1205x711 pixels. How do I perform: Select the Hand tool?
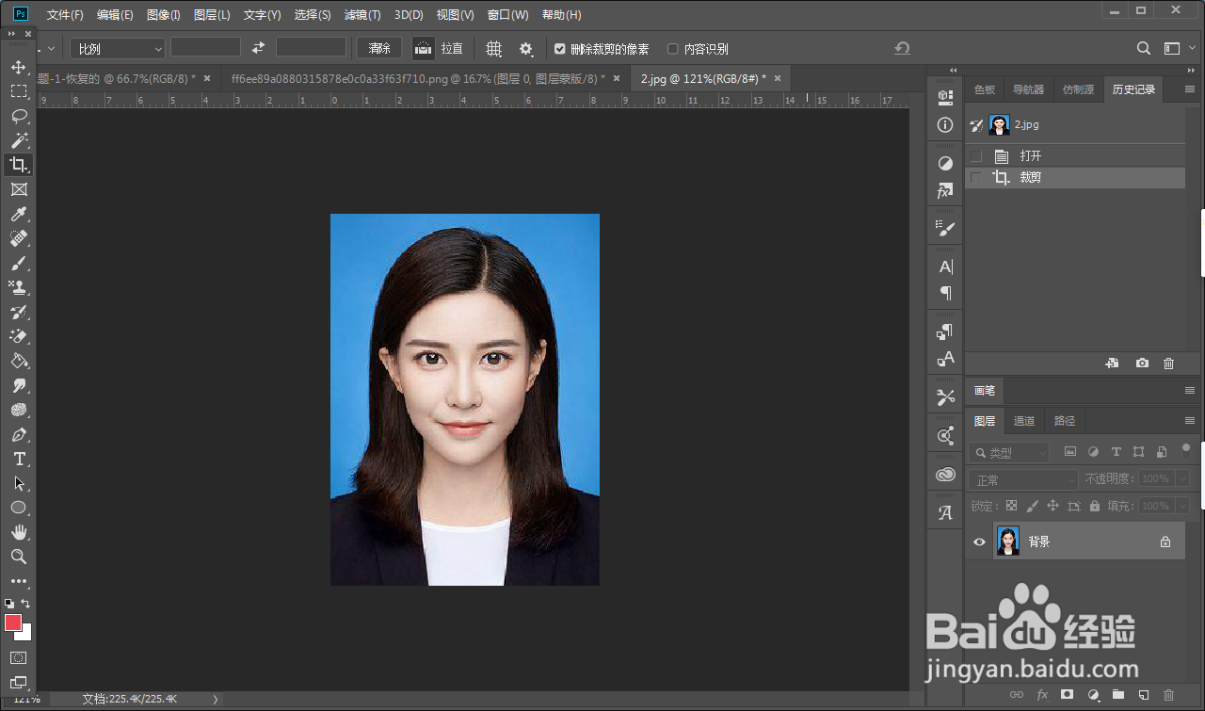pos(19,532)
